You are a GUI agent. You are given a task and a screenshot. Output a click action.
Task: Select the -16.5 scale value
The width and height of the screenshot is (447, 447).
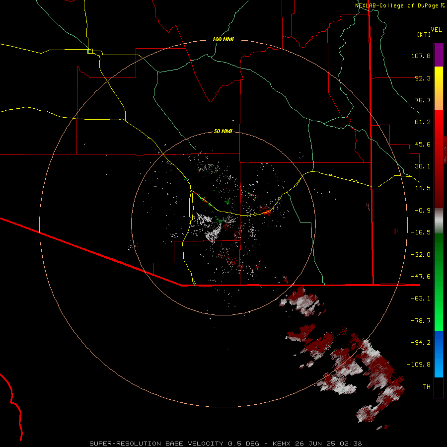pos(421,232)
